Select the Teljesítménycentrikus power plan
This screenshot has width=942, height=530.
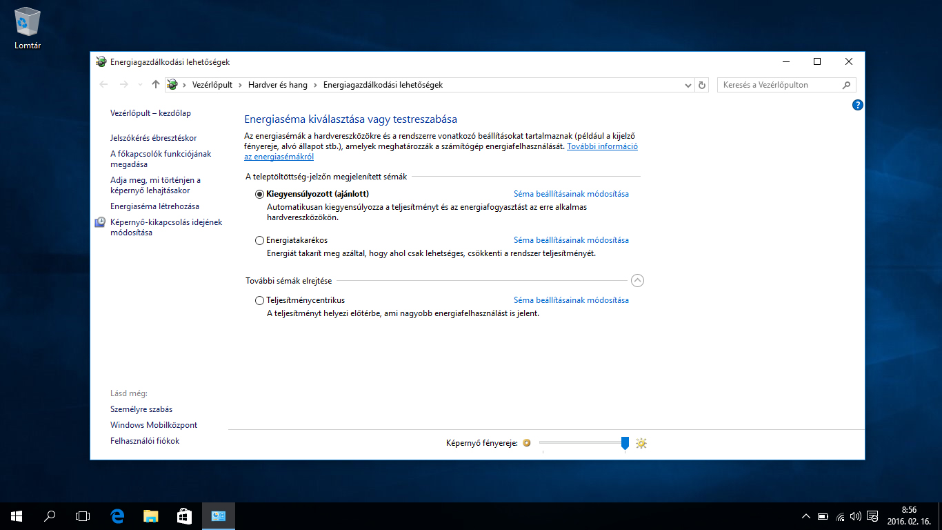pyautogui.click(x=260, y=301)
